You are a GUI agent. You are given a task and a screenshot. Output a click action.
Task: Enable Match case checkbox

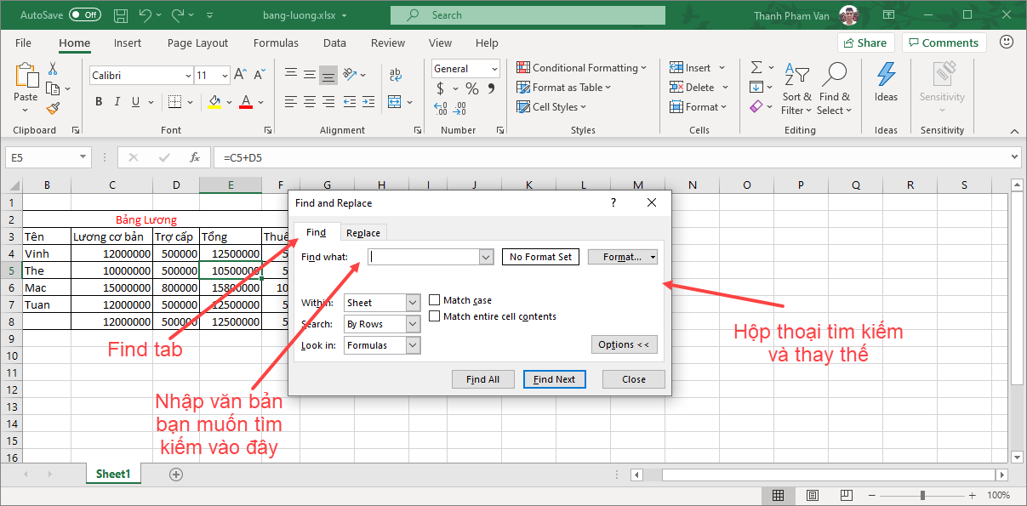(435, 300)
